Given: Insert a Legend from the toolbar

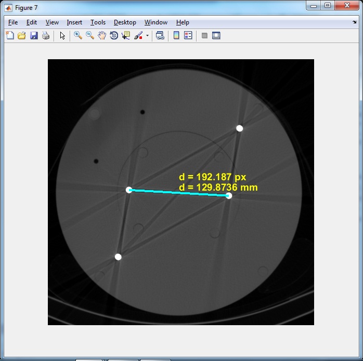Looking at the screenshot, I should pyautogui.click(x=188, y=36).
